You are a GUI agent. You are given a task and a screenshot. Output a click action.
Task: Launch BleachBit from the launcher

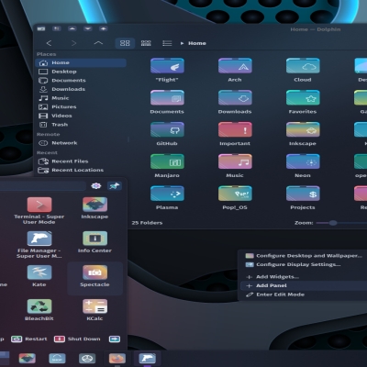pyautogui.click(x=39, y=310)
